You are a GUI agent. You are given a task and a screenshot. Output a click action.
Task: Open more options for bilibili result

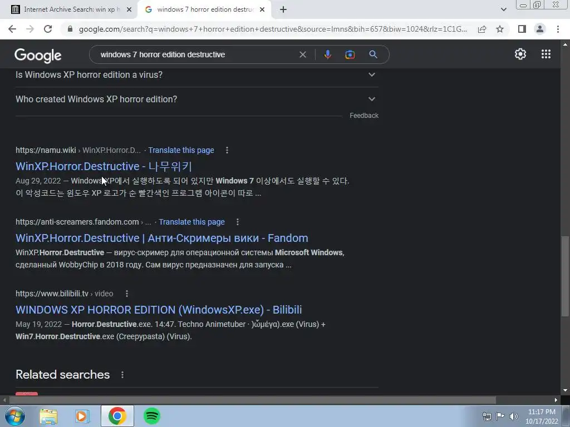tap(126, 294)
